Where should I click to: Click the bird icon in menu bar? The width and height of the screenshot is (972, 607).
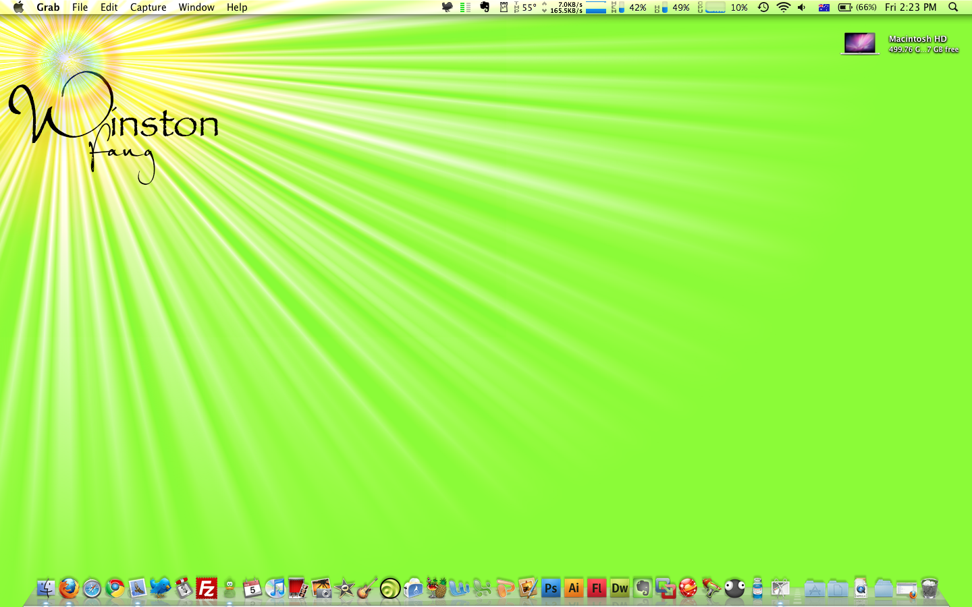click(447, 7)
